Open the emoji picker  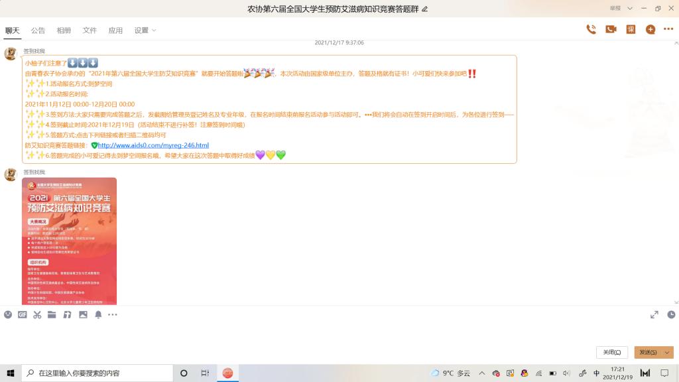tap(8, 314)
